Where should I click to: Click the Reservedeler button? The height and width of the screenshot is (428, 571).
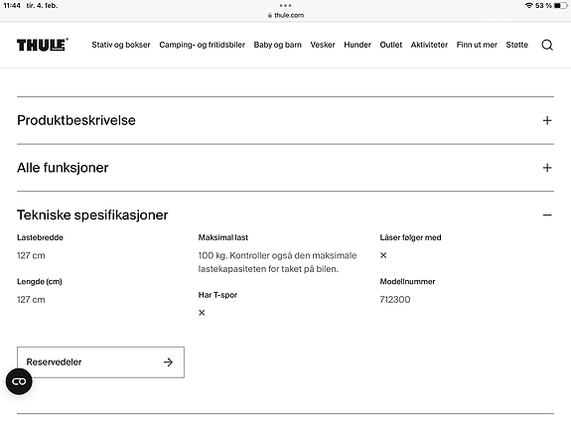100,362
